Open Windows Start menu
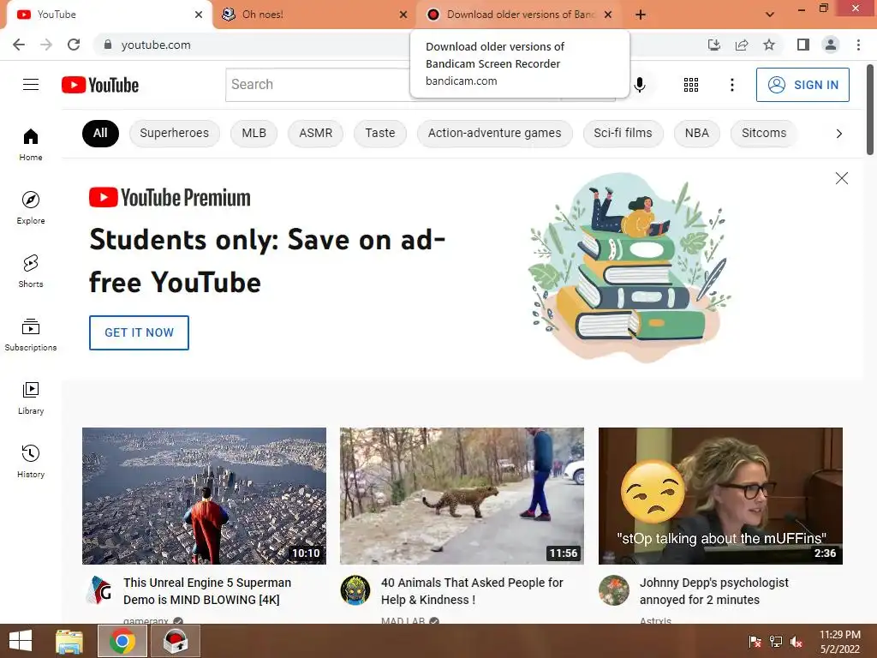This screenshot has width=877, height=658. pyautogui.click(x=21, y=641)
